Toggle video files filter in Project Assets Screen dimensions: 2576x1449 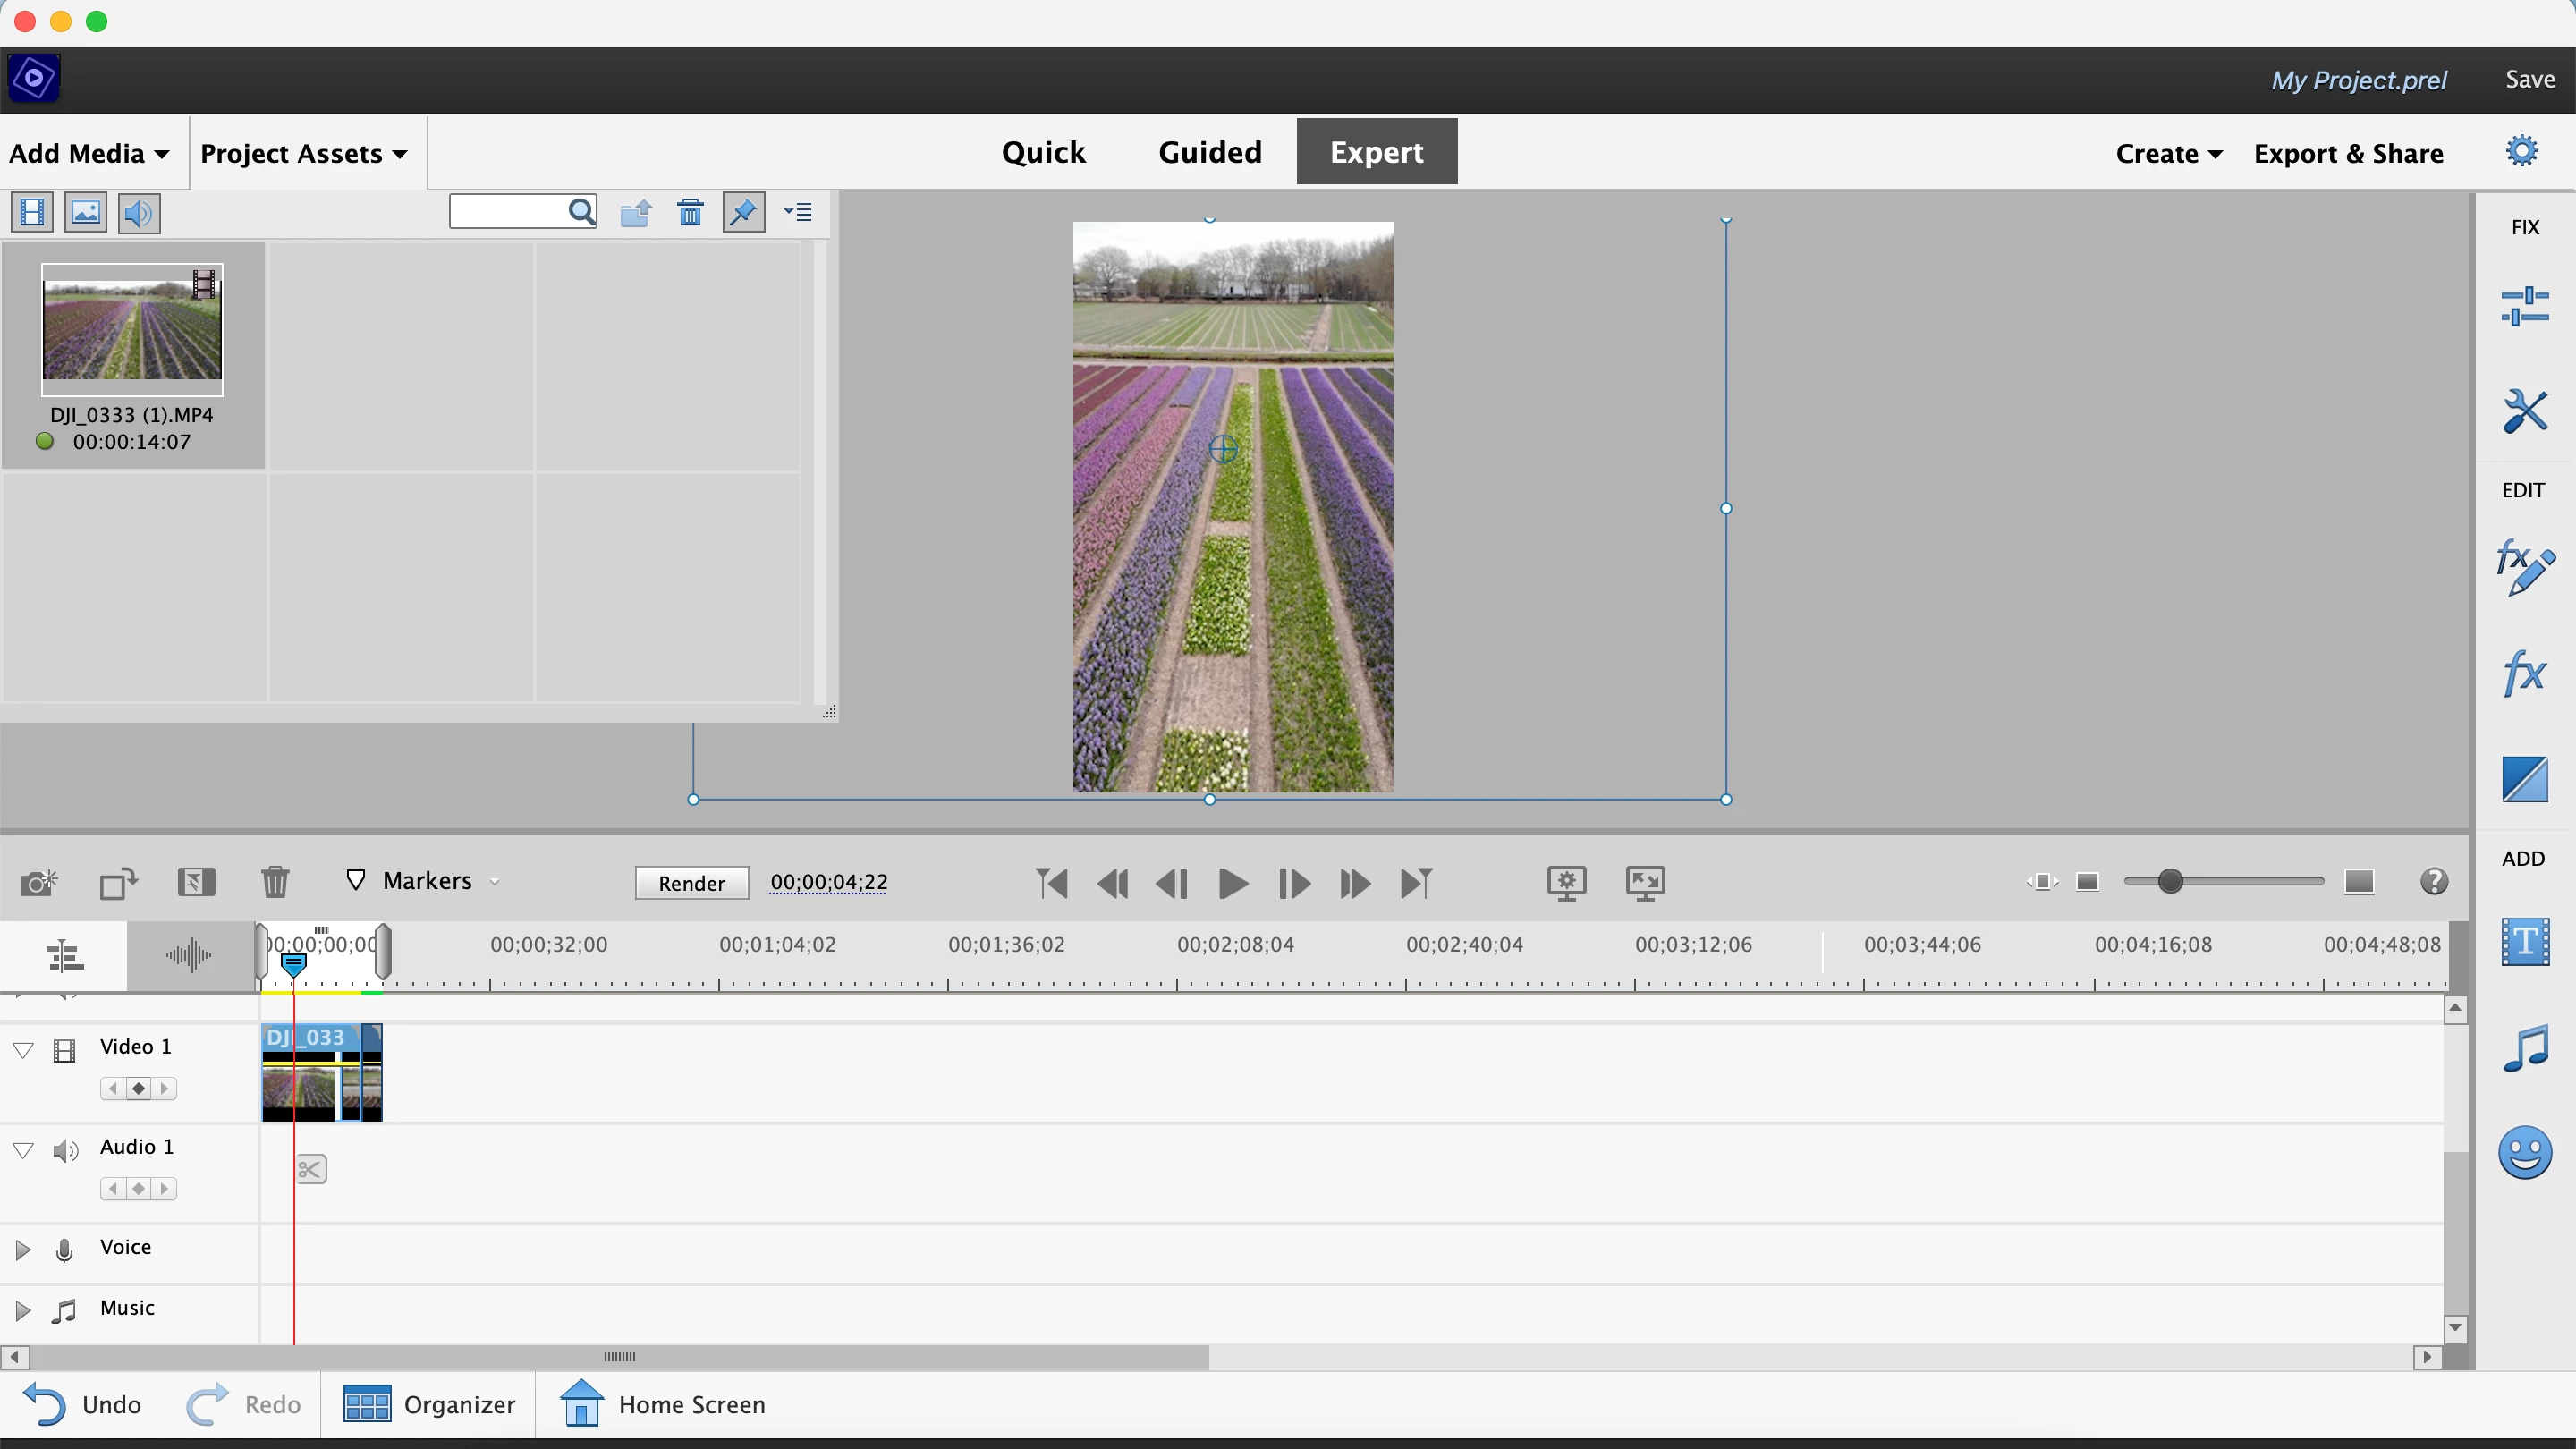[x=32, y=212]
